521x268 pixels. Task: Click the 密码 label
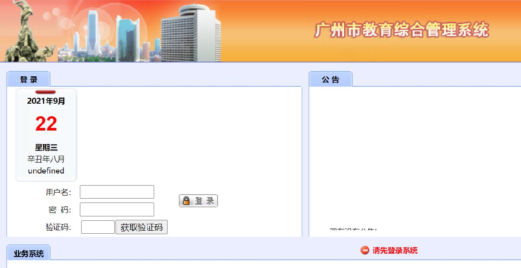pyautogui.click(x=59, y=210)
